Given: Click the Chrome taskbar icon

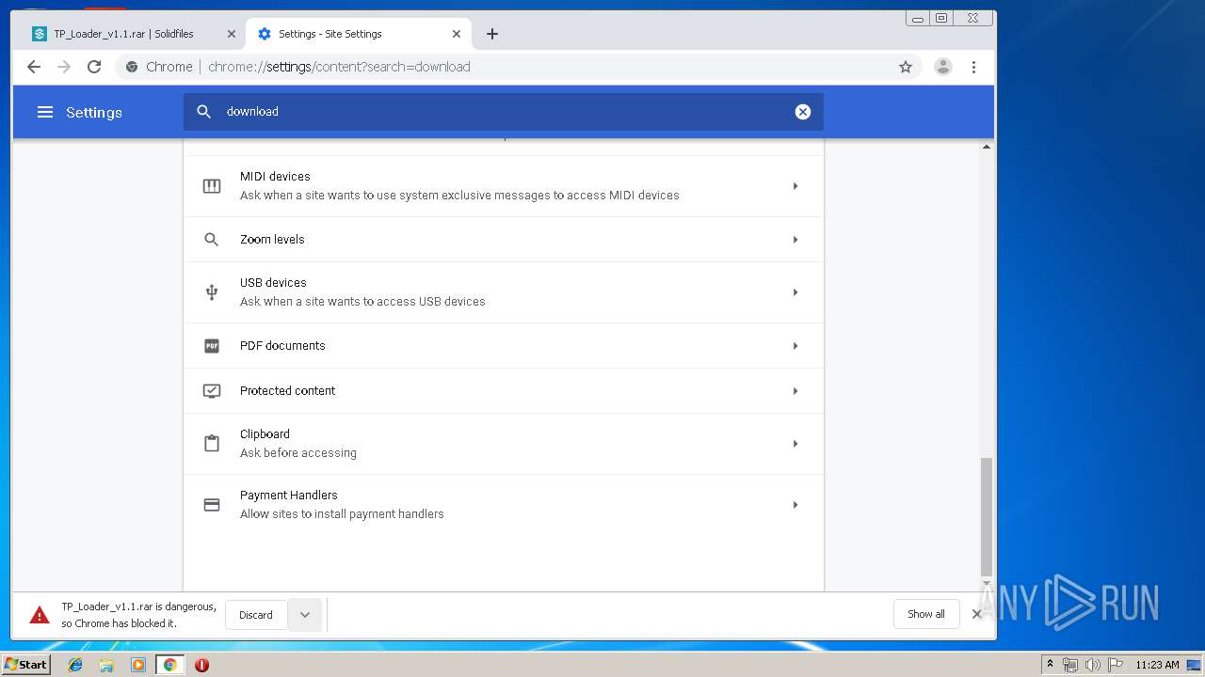Looking at the screenshot, I should pos(170,665).
